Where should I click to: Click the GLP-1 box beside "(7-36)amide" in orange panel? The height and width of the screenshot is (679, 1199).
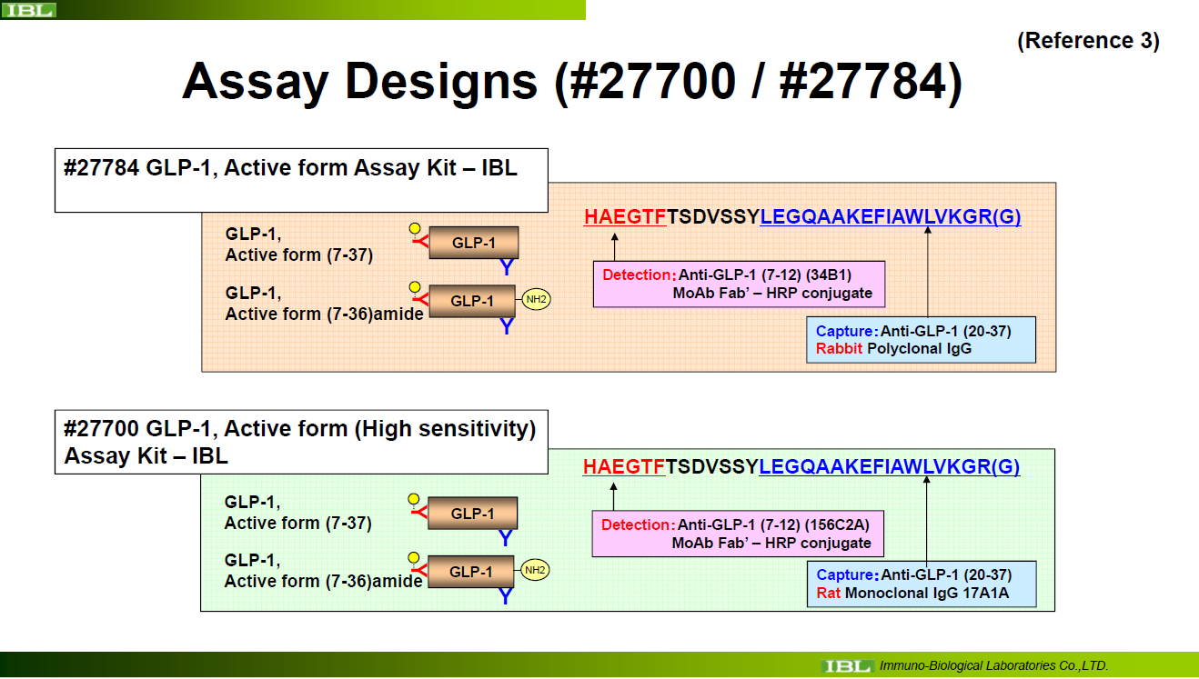tap(473, 301)
